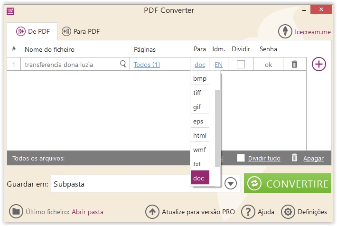Open the Todos (1) pages link
The image size is (337, 226).
(147, 65)
